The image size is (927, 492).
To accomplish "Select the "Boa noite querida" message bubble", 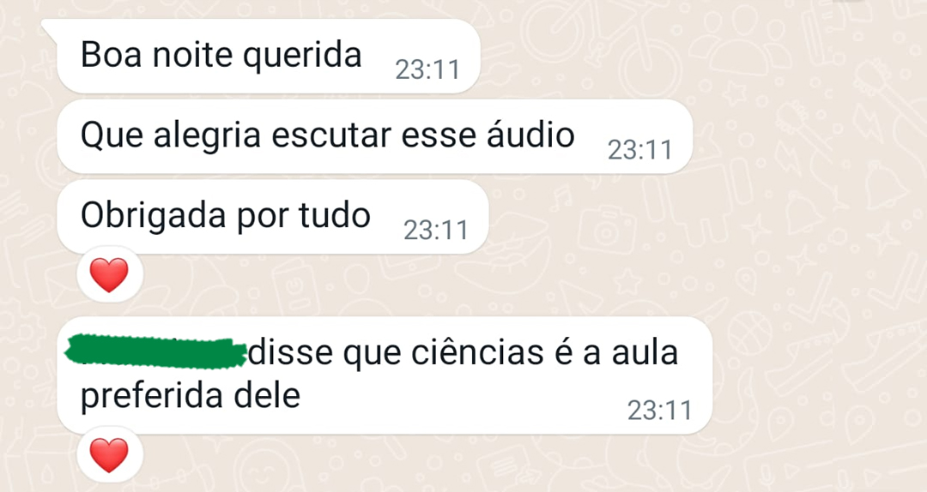I will point(268,56).
